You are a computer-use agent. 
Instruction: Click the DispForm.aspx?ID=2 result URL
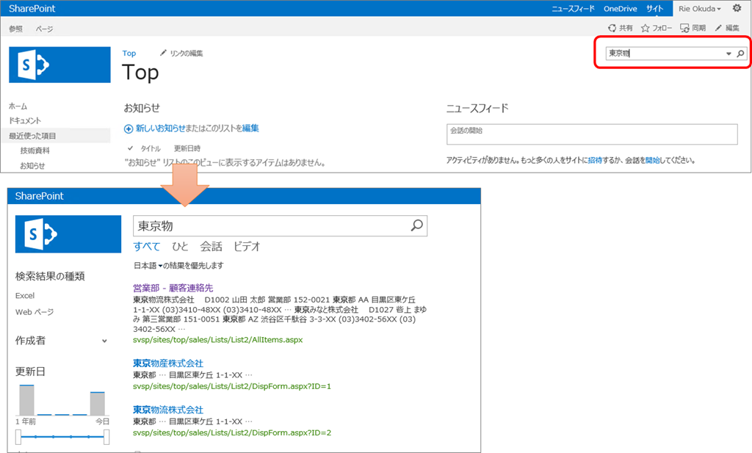[x=232, y=433]
